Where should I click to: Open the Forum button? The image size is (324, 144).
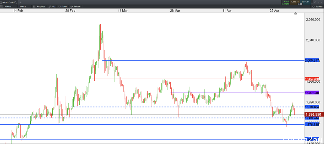[62, 6]
